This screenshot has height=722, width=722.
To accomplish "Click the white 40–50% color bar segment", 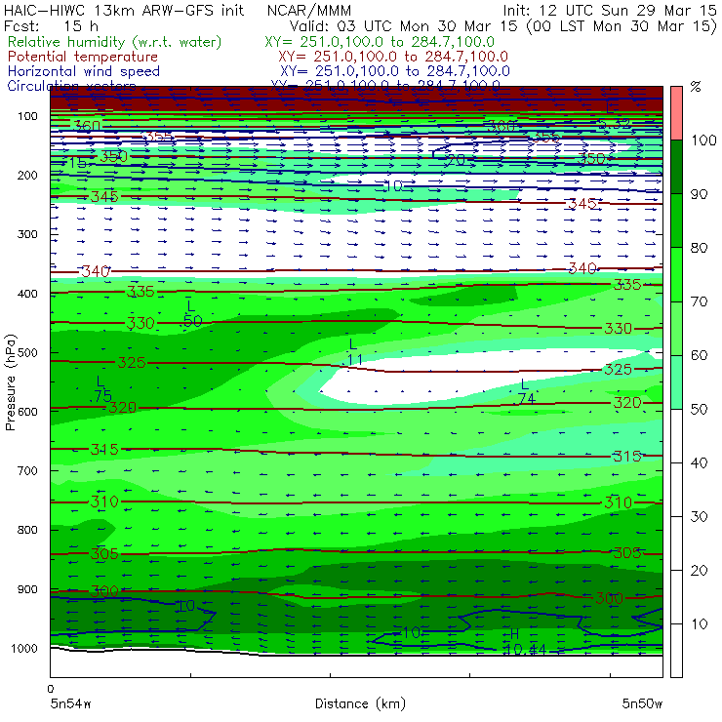I will (x=676, y=436).
